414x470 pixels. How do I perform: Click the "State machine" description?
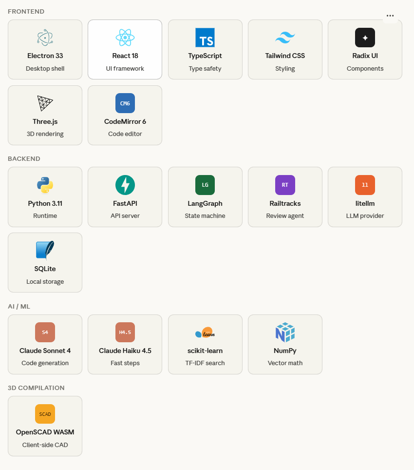[x=205, y=215]
